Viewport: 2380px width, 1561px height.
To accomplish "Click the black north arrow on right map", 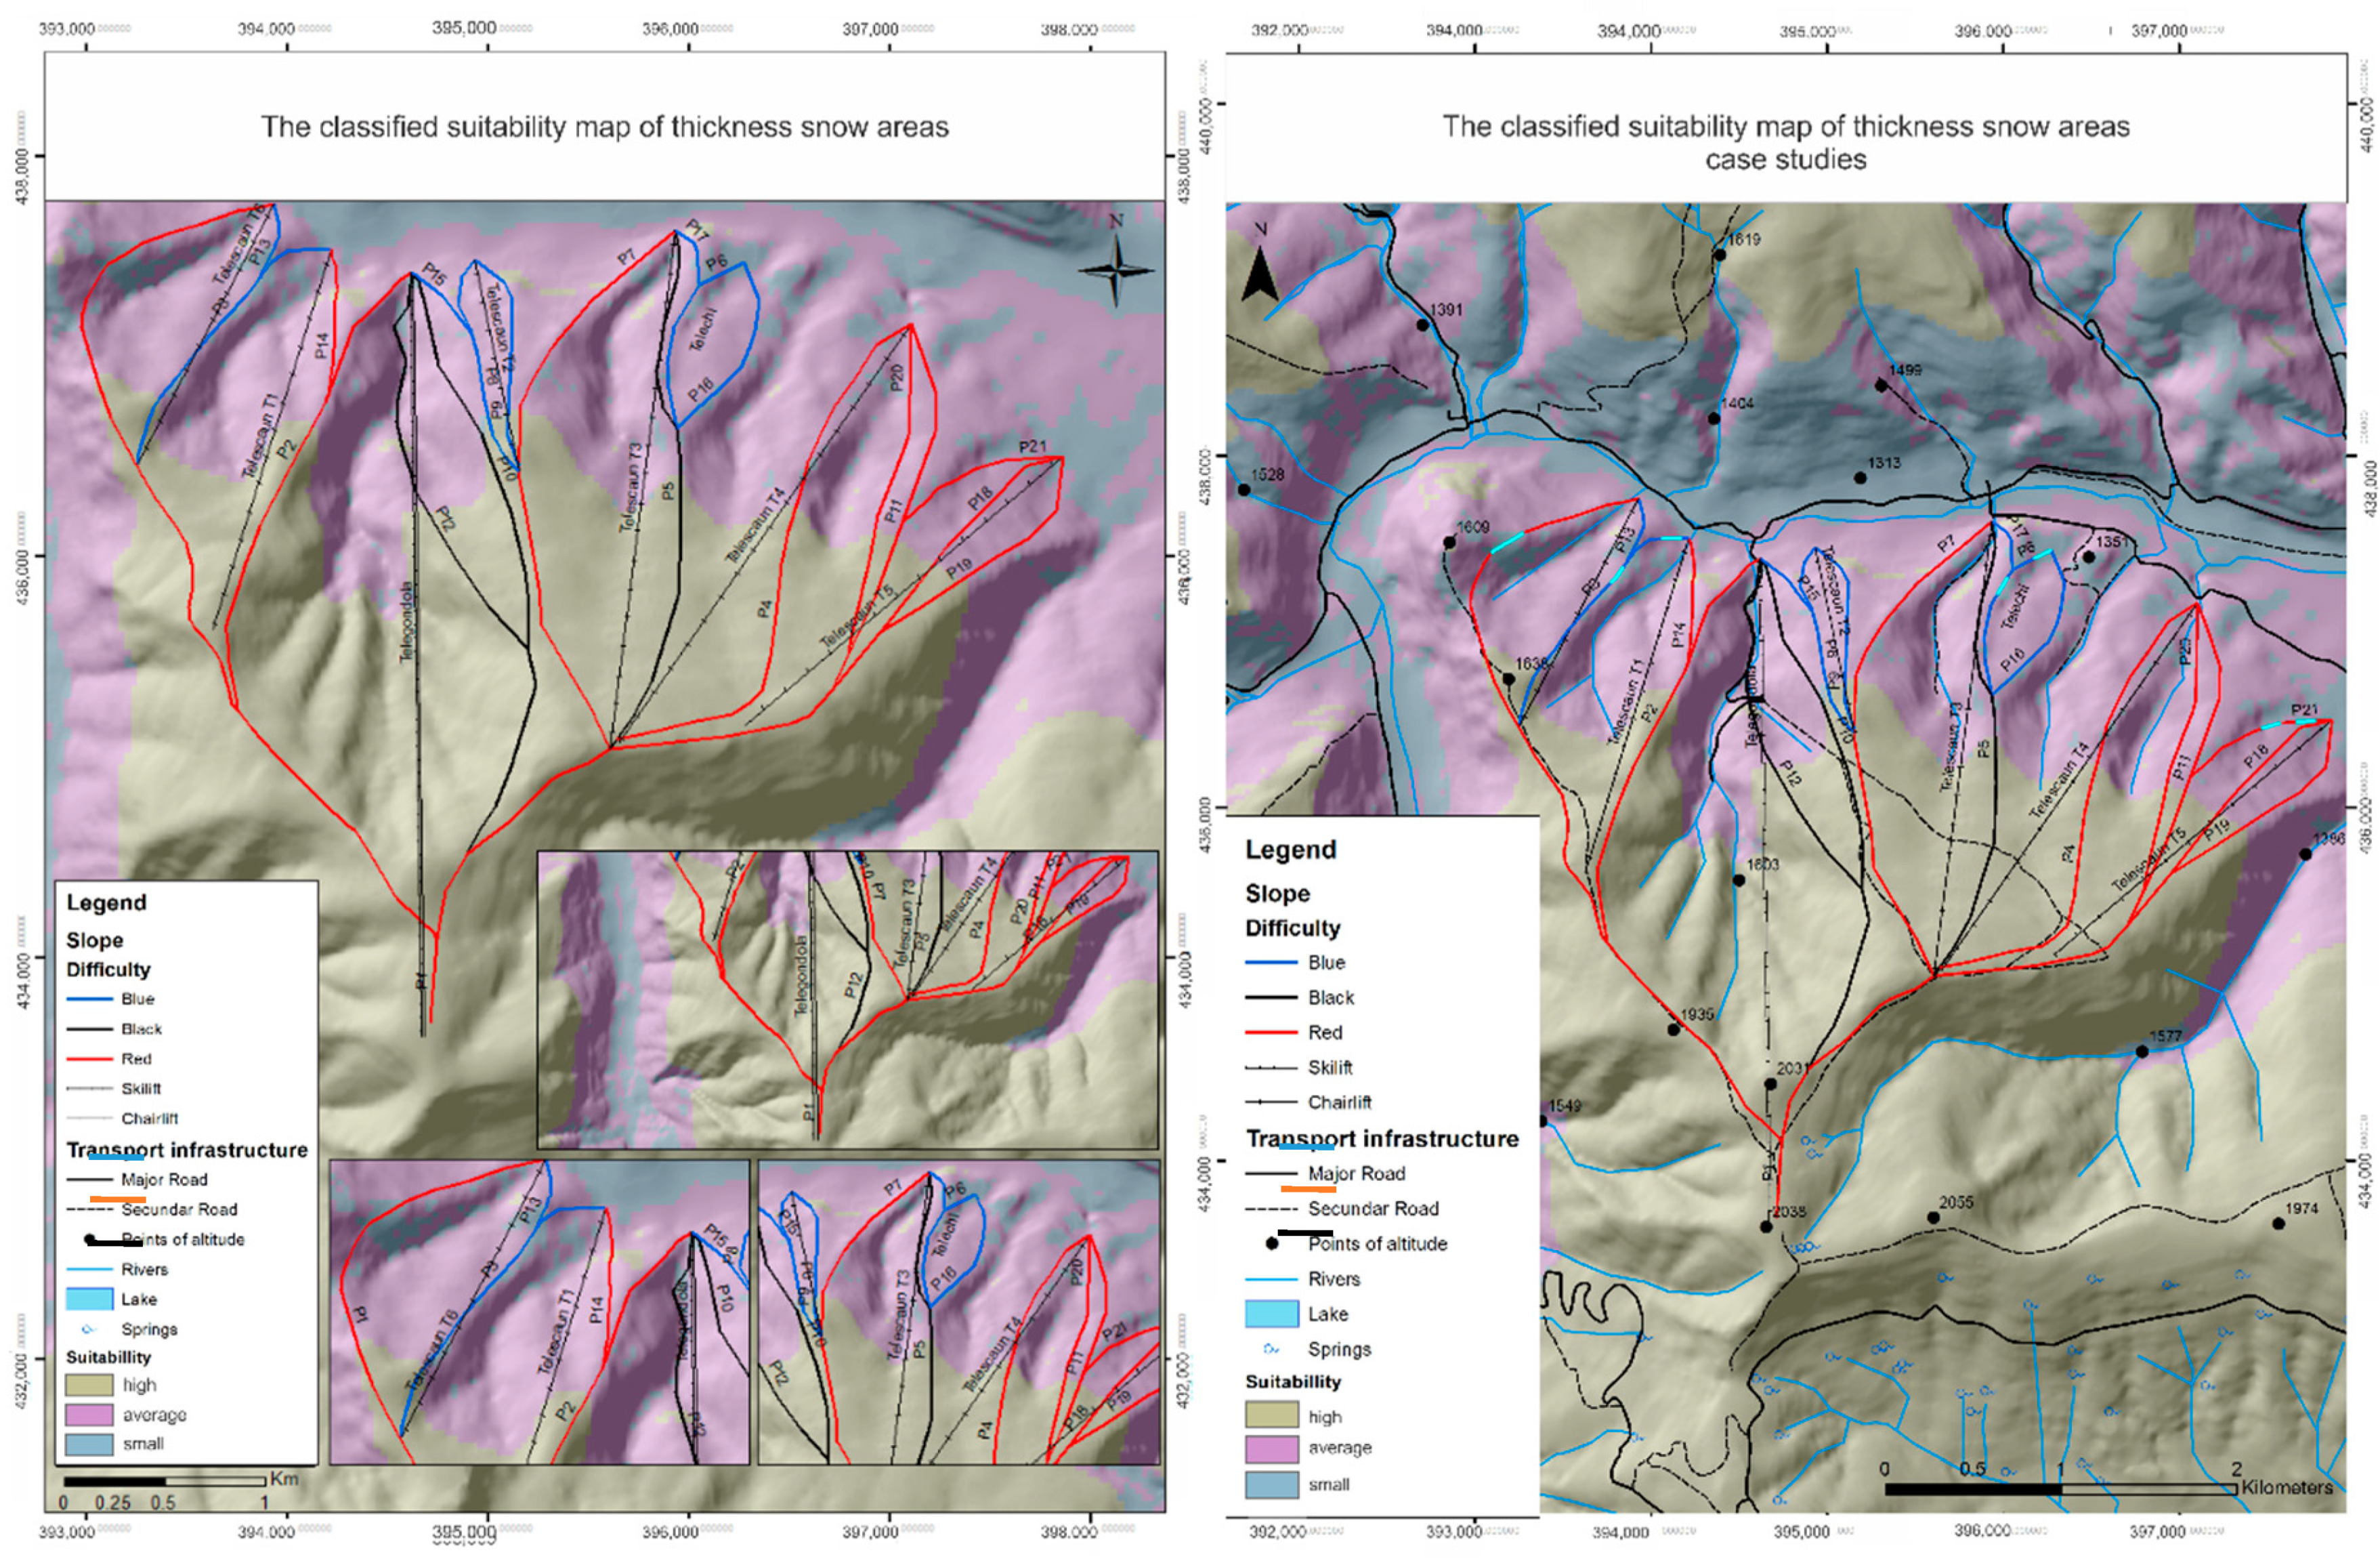I will click(1259, 274).
